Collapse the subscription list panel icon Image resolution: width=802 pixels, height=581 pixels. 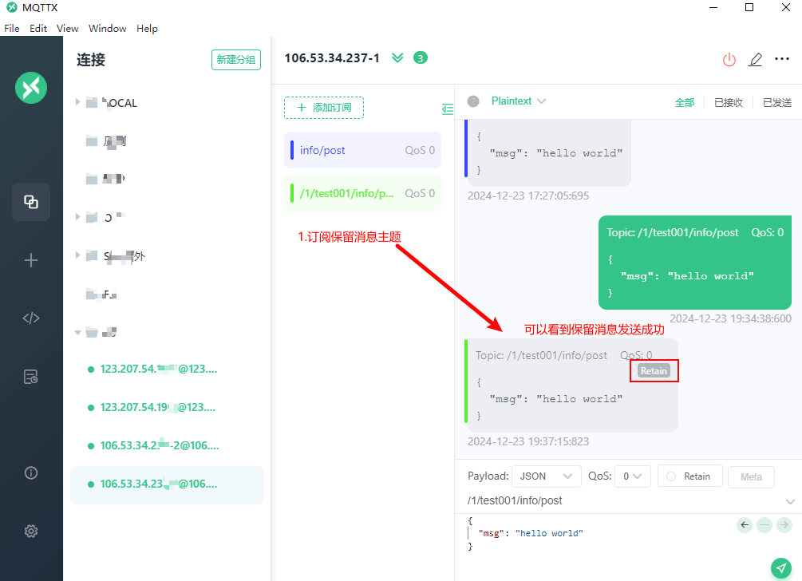pos(448,109)
